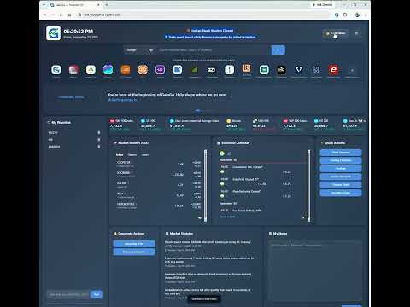Open the blue-purple gradient app shortcut
Image resolution: width=410 pixels, height=307 pixels.
click(x=108, y=70)
